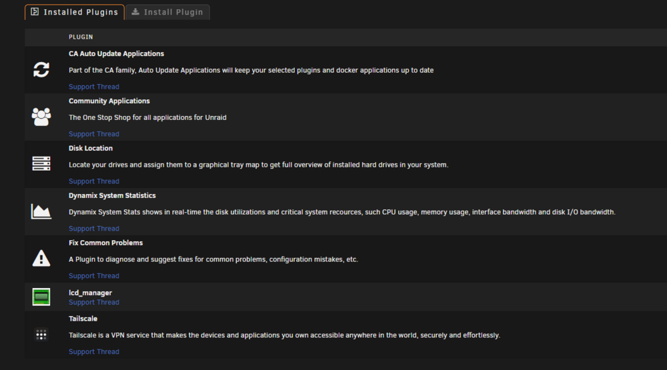Open Support Thread for Community Applications
The image size is (667, 370).
click(94, 134)
